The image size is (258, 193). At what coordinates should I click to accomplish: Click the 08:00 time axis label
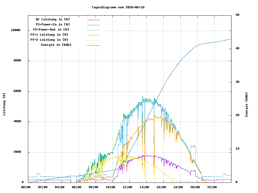[94, 187]
